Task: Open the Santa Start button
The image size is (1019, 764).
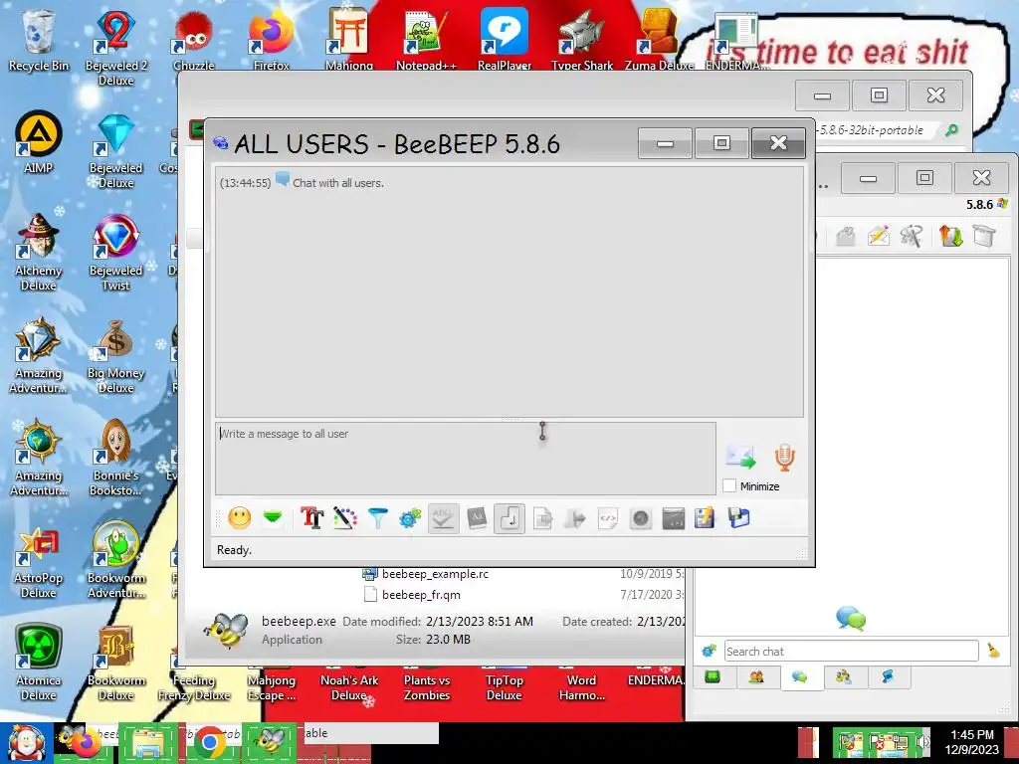Action: [x=26, y=742]
